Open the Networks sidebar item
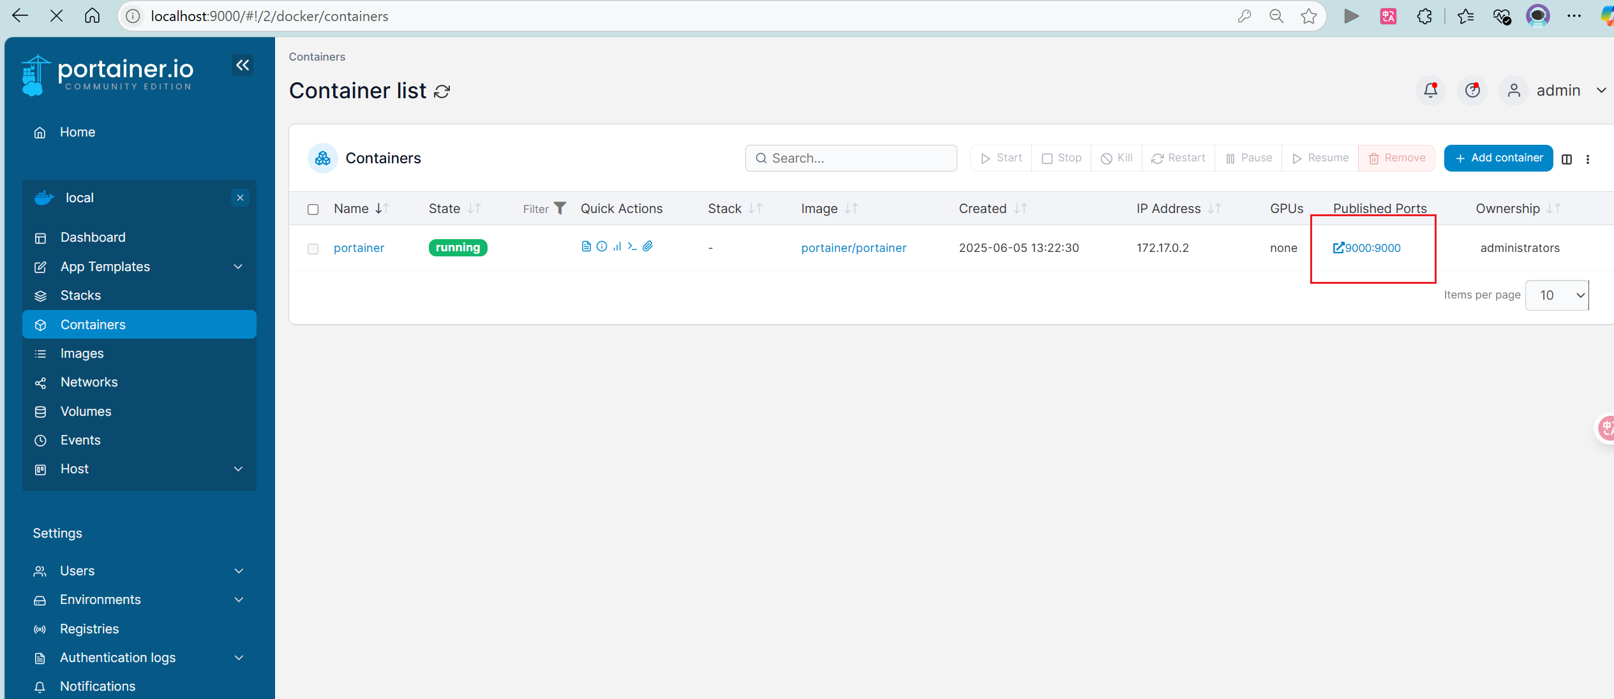Viewport: 1614px width, 699px height. pyautogui.click(x=139, y=382)
